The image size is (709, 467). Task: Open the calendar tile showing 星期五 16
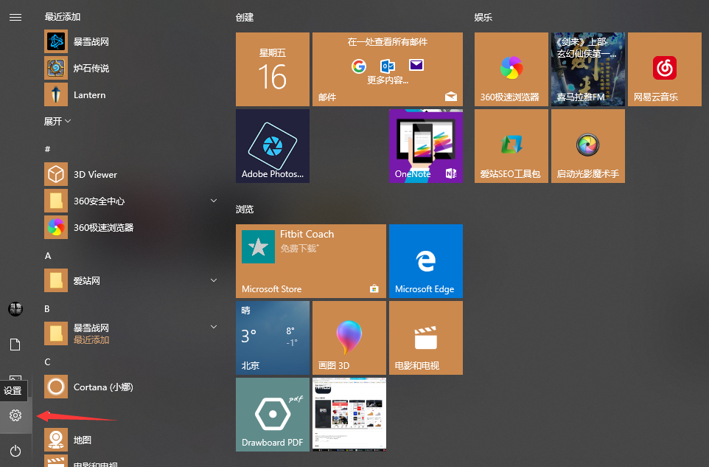pos(273,69)
